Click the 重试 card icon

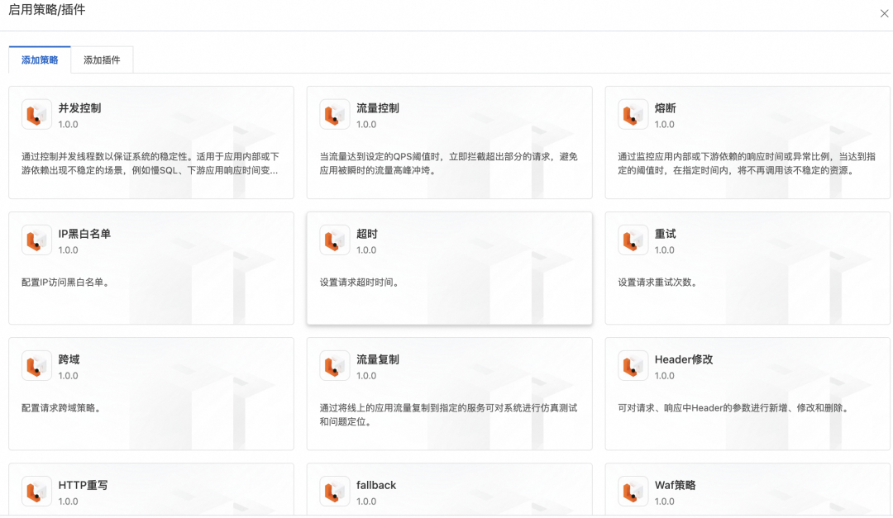pos(633,240)
